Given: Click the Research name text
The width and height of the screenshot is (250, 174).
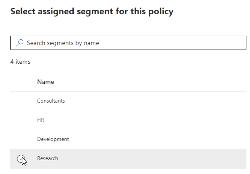Looking at the screenshot, I should pos(48,158).
